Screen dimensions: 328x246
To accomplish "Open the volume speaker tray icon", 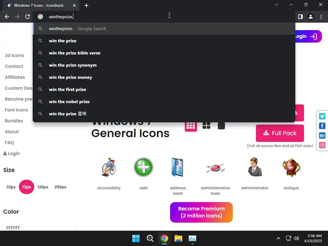I will click(x=296, y=238).
